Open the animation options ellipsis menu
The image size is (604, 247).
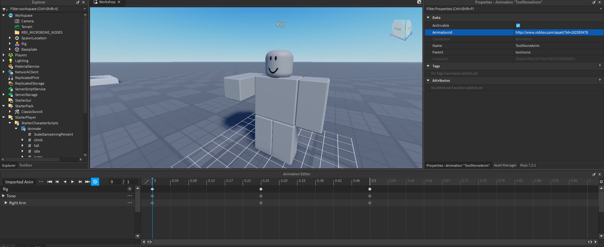pyautogui.click(x=41, y=182)
